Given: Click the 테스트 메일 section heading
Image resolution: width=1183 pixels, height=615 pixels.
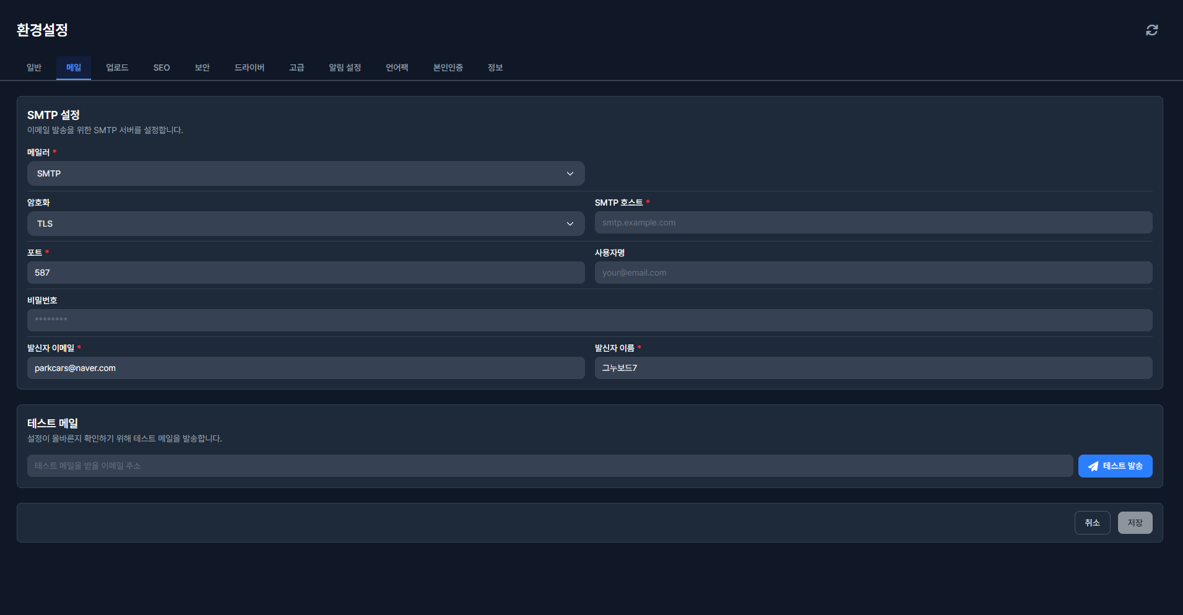Looking at the screenshot, I should (x=53, y=424).
